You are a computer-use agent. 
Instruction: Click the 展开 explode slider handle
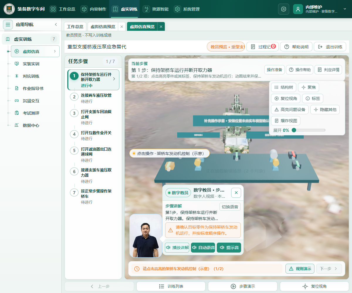click(294, 130)
